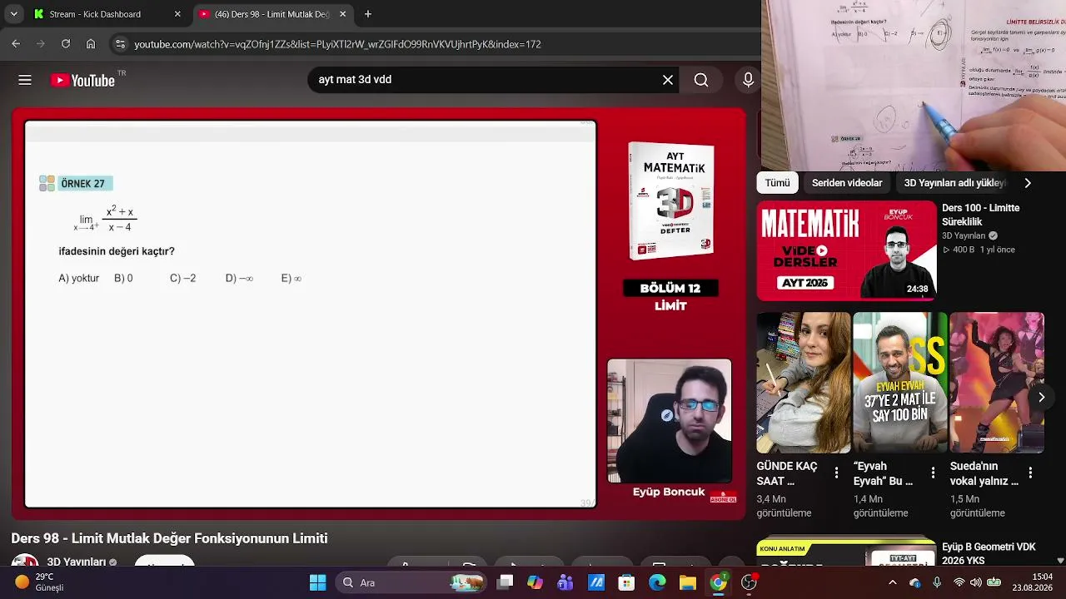
Task: Show more filter chips with arrow
Action: pyautogui.click(x=1028, y=183)
